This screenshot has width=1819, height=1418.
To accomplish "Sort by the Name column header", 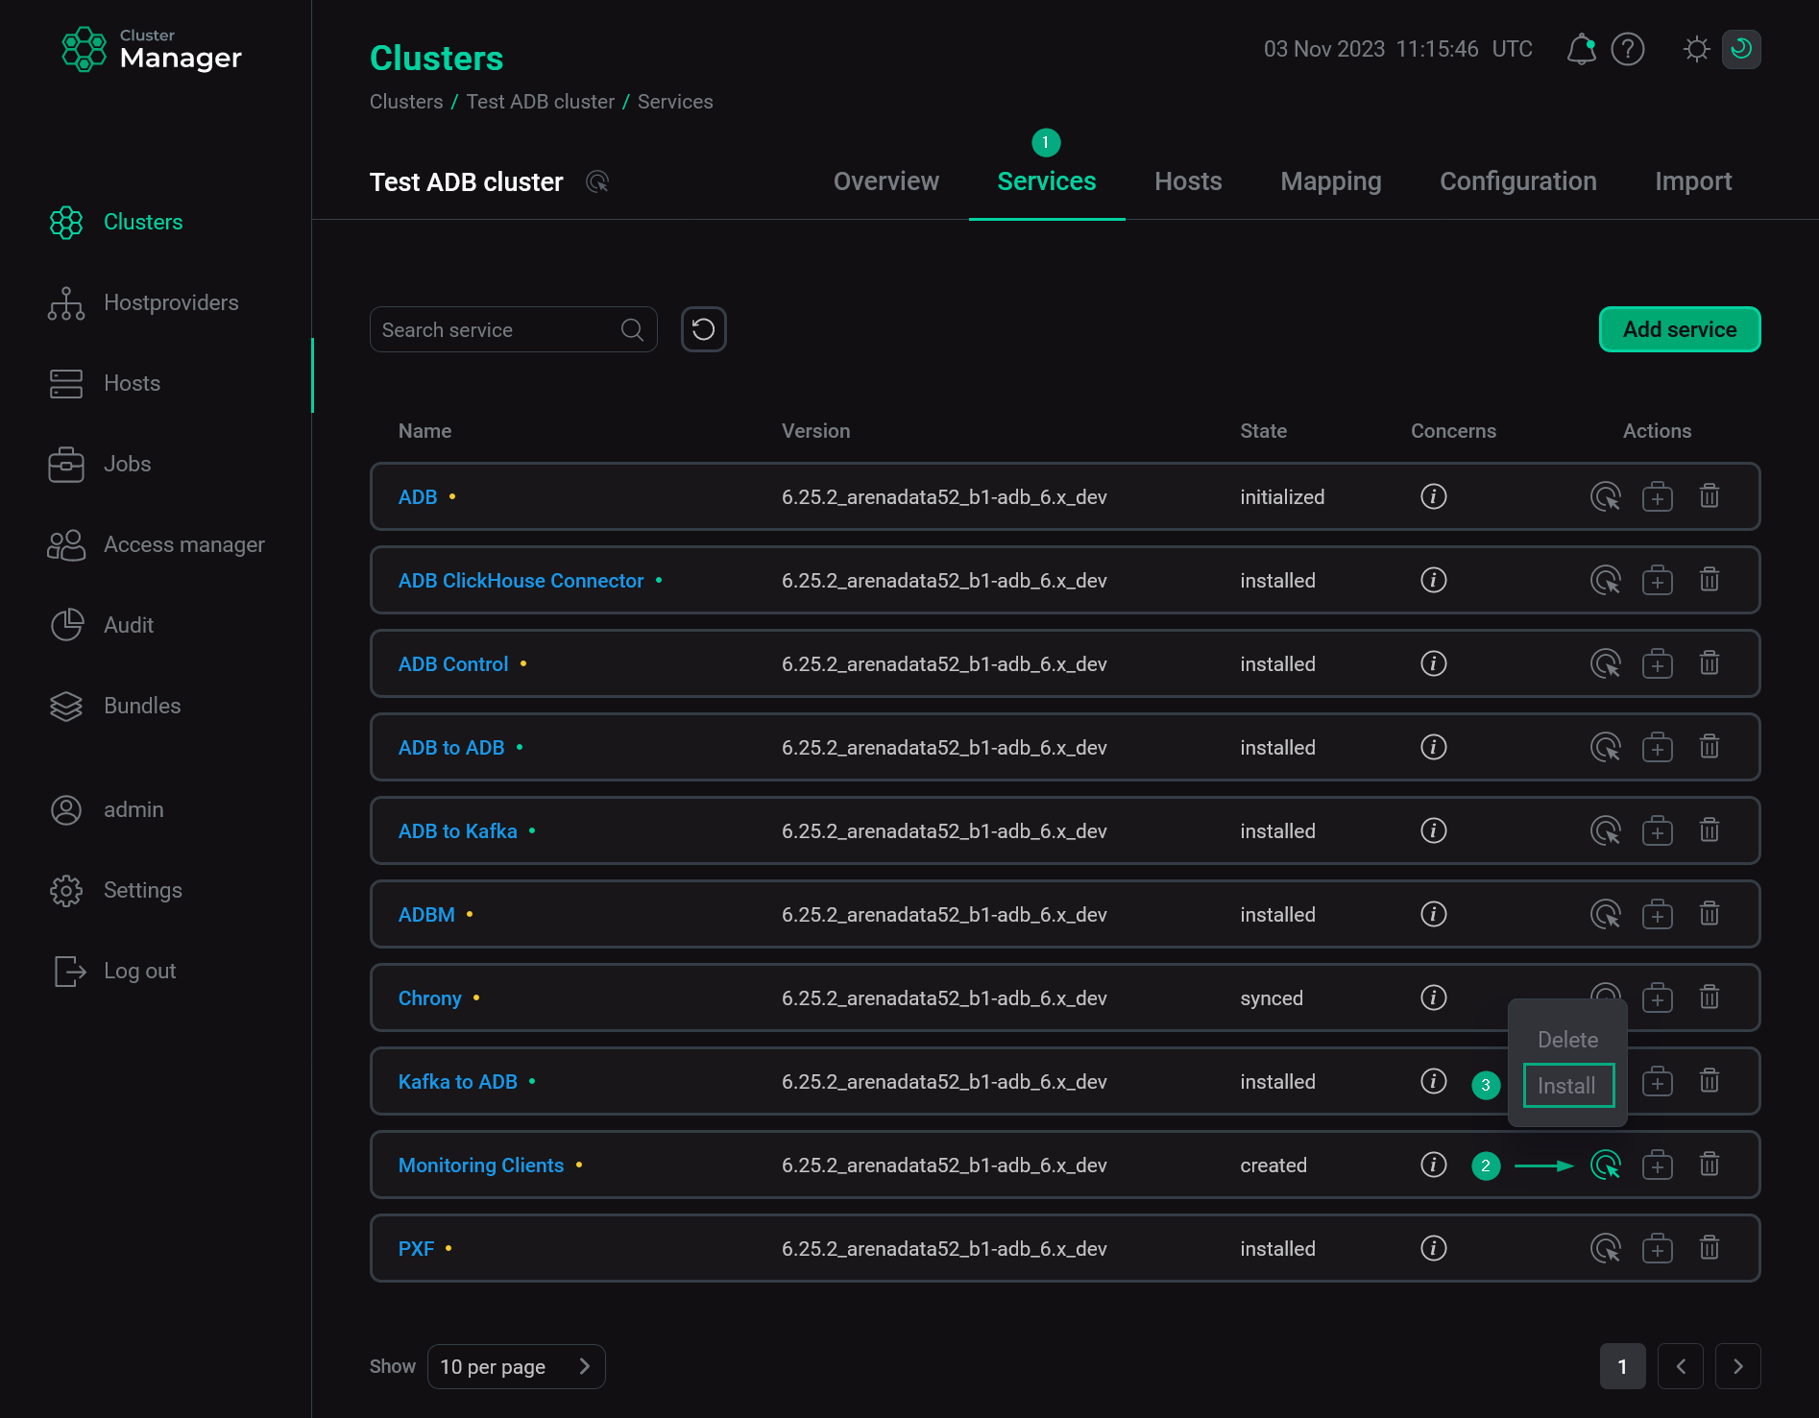I will (424, 431).
